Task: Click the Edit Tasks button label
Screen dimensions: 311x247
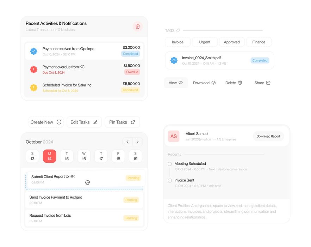Action: coord(80,122)
